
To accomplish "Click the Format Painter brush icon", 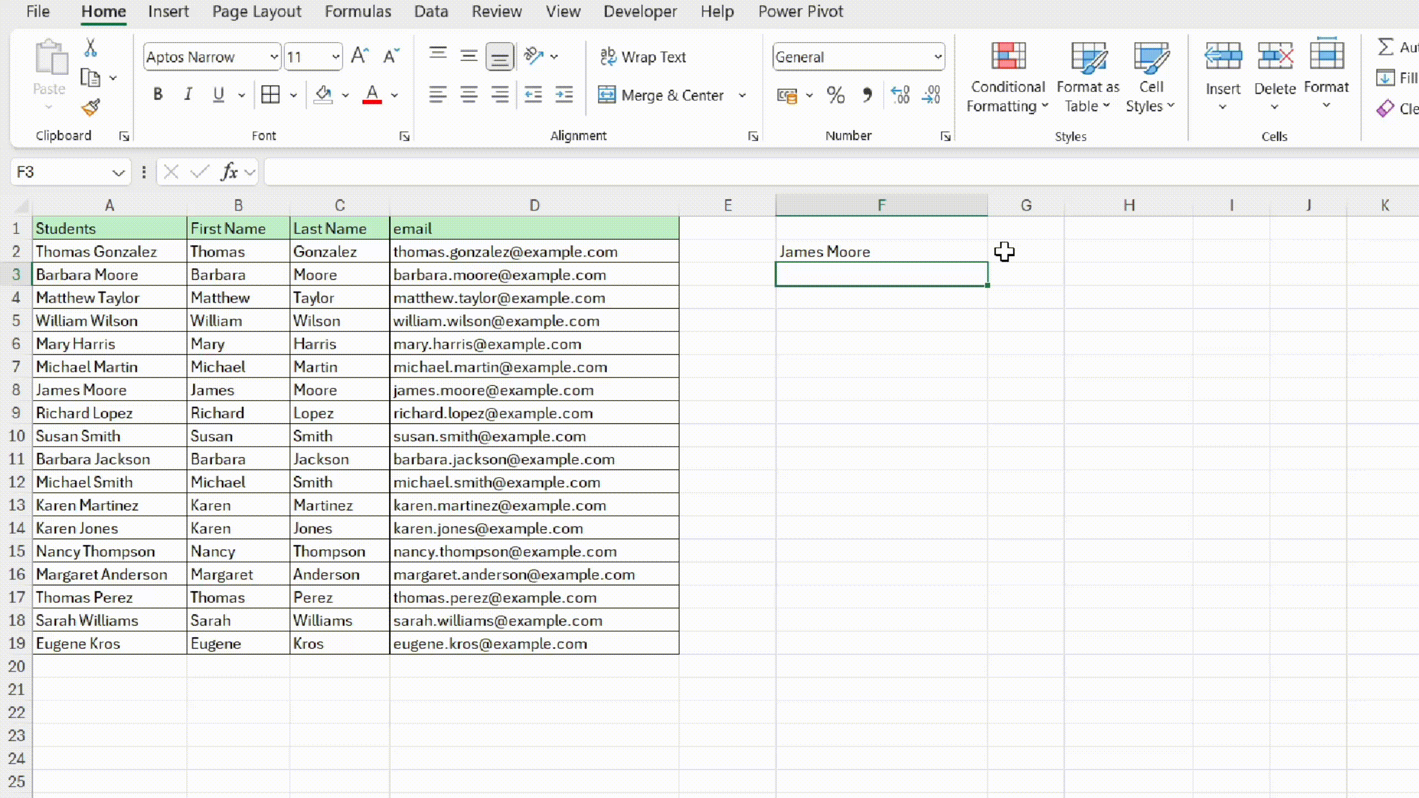I will pos(90,107).
